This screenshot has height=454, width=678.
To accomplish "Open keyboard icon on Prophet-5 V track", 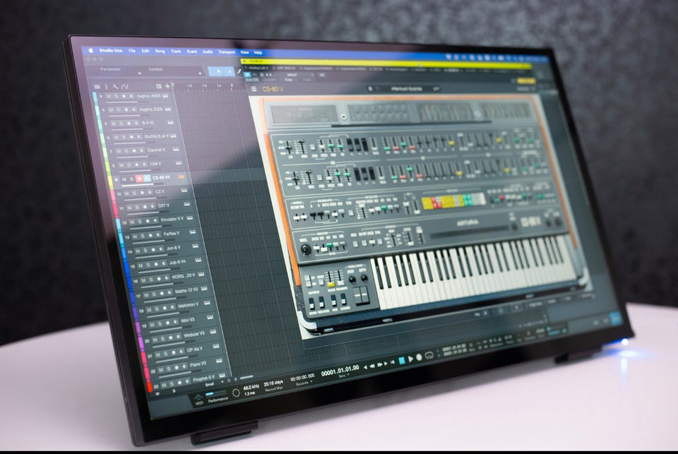I will coord(222,376).
